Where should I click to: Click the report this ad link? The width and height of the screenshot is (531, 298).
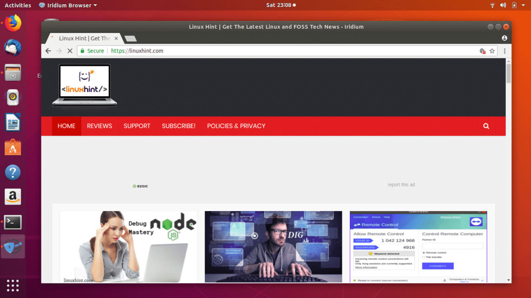[402, 185]
